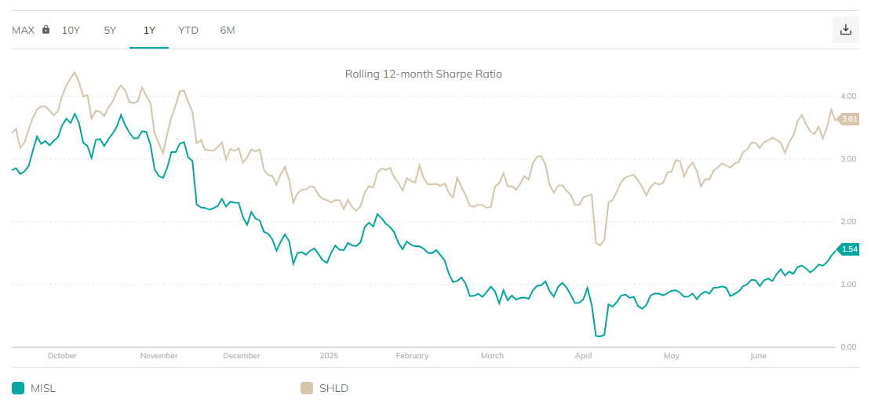Viewport: 871px width, 403px height.
Task: Select the MAX time range
Action: [24, 30]
